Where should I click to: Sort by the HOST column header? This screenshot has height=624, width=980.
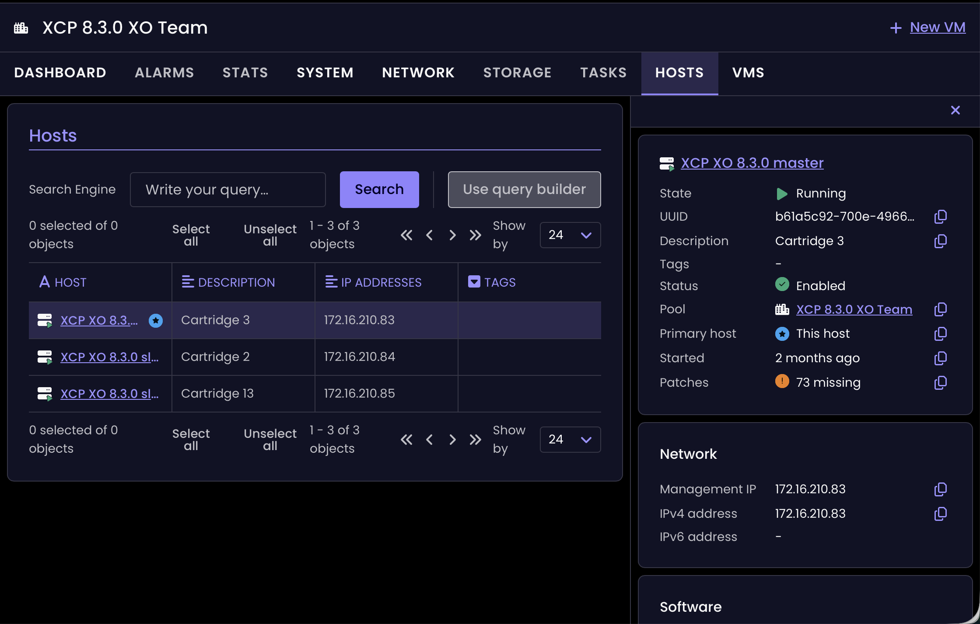pos(70,282)
